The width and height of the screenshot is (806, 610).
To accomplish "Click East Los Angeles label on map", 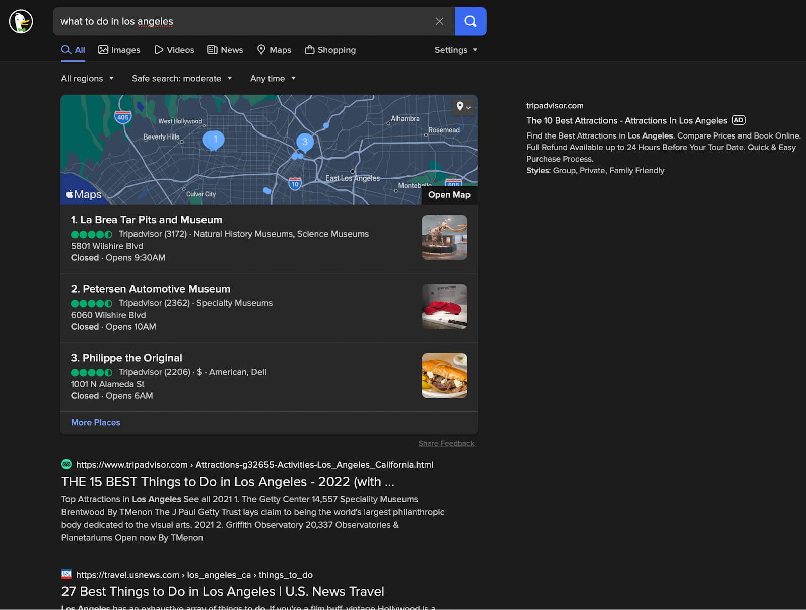I will pos(353,178).
